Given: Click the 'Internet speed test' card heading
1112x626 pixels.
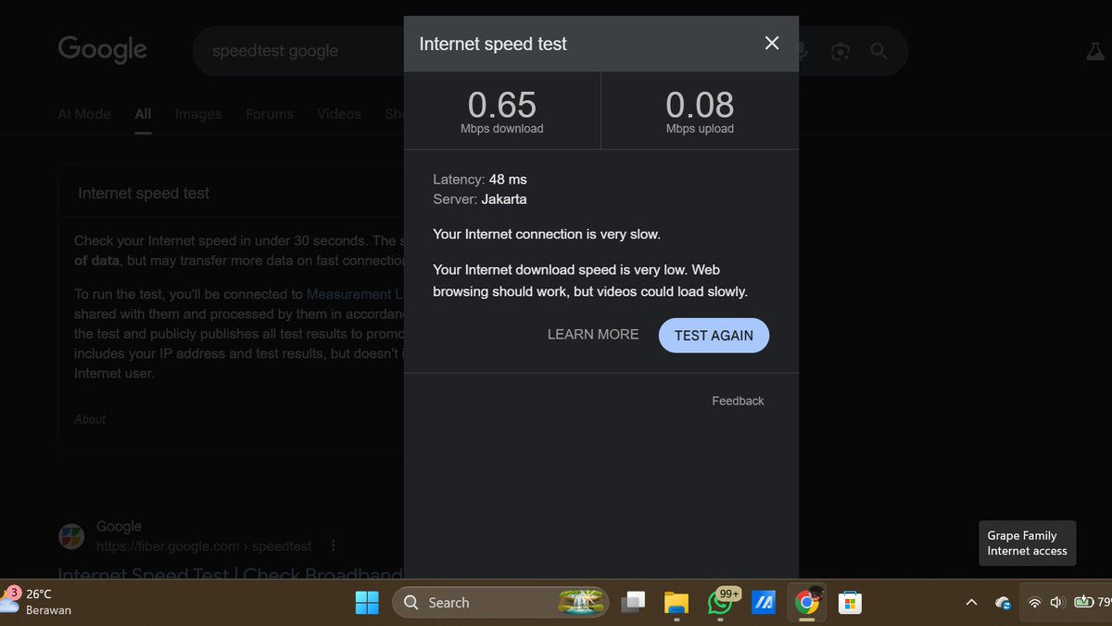Looking at the screenshot, I should 144,193.
